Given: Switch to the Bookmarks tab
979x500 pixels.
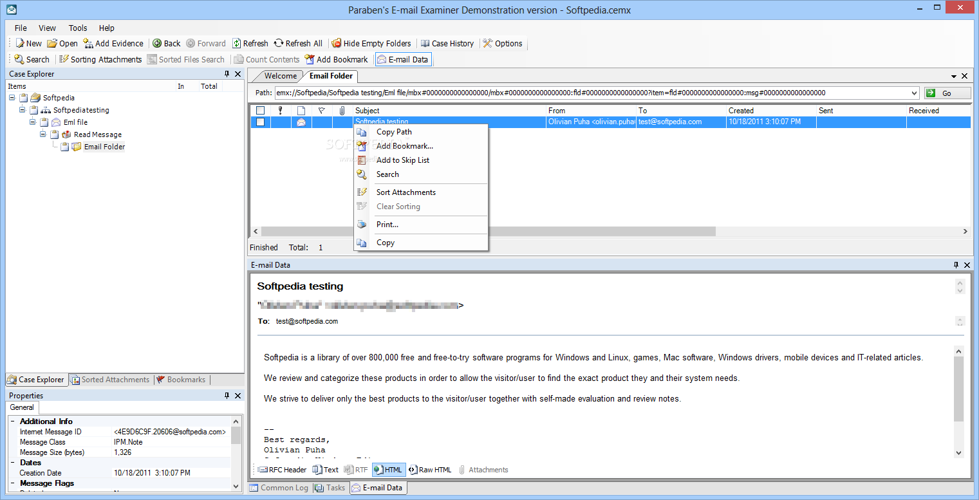Looking at the screenshot, I should pyautogui.click(x=181, y=380).
